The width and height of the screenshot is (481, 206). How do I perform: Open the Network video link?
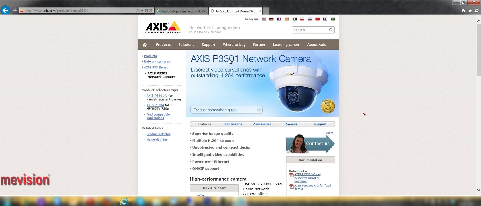point(157,140)
